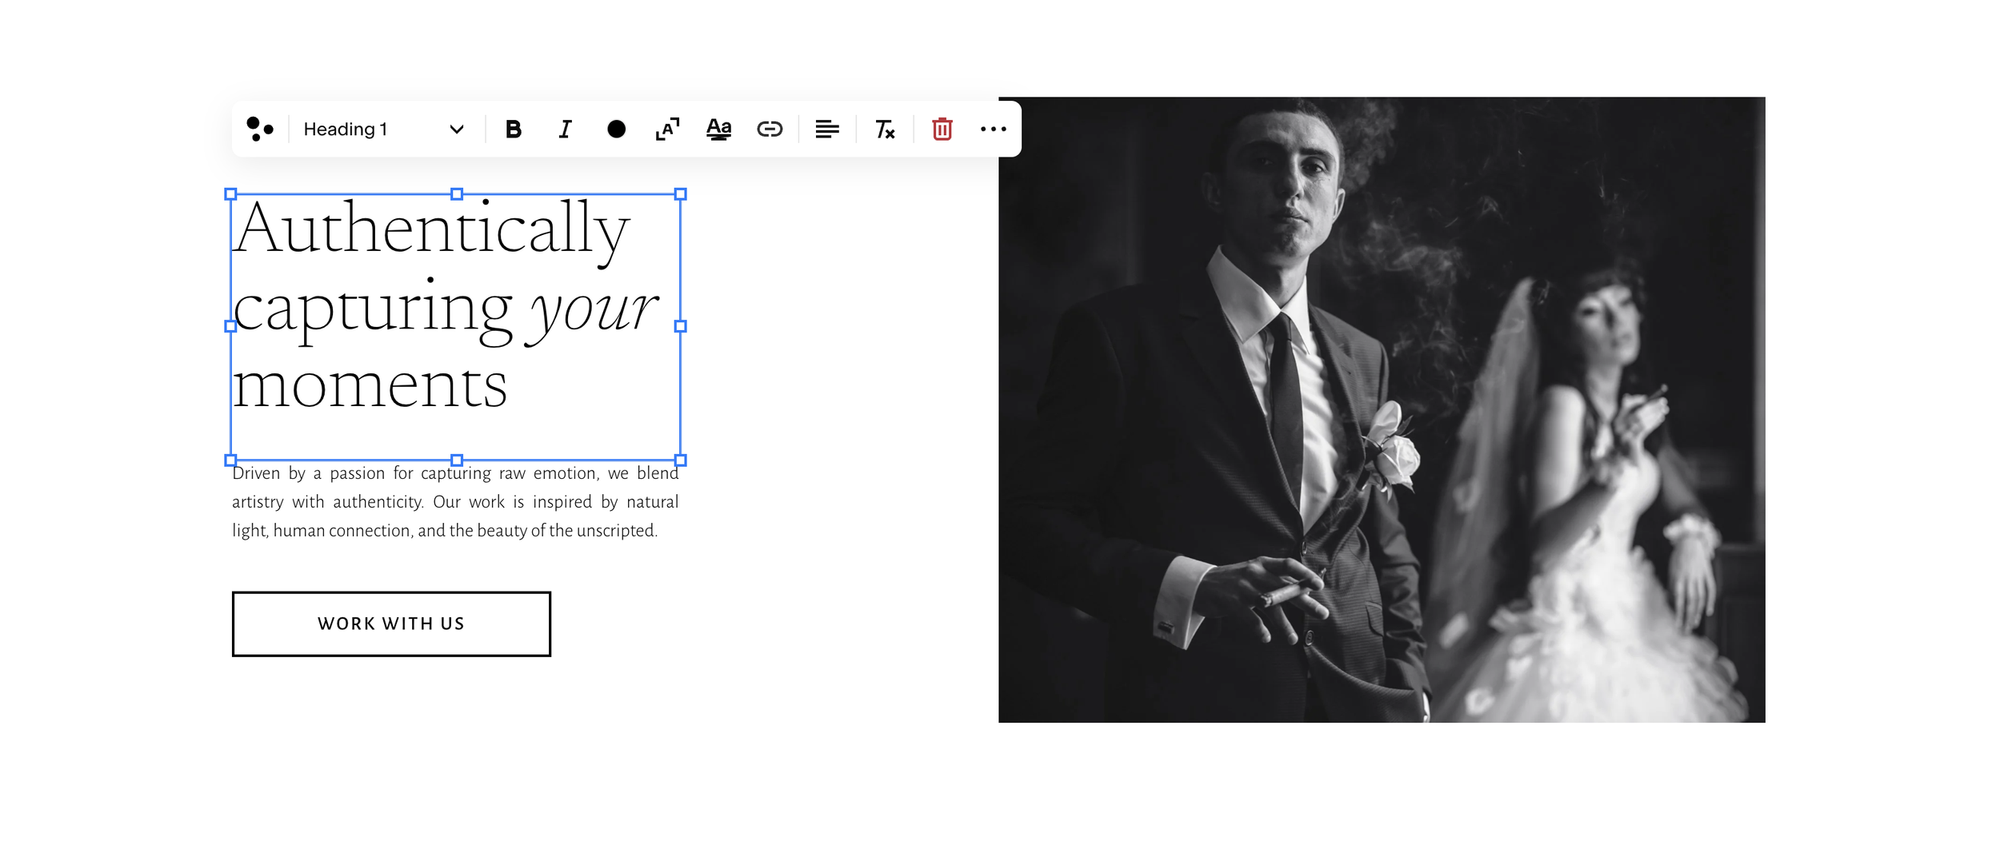Screen dimensions: 2000x853
Task: Open the text color picker circle
Action: point(616,129)
